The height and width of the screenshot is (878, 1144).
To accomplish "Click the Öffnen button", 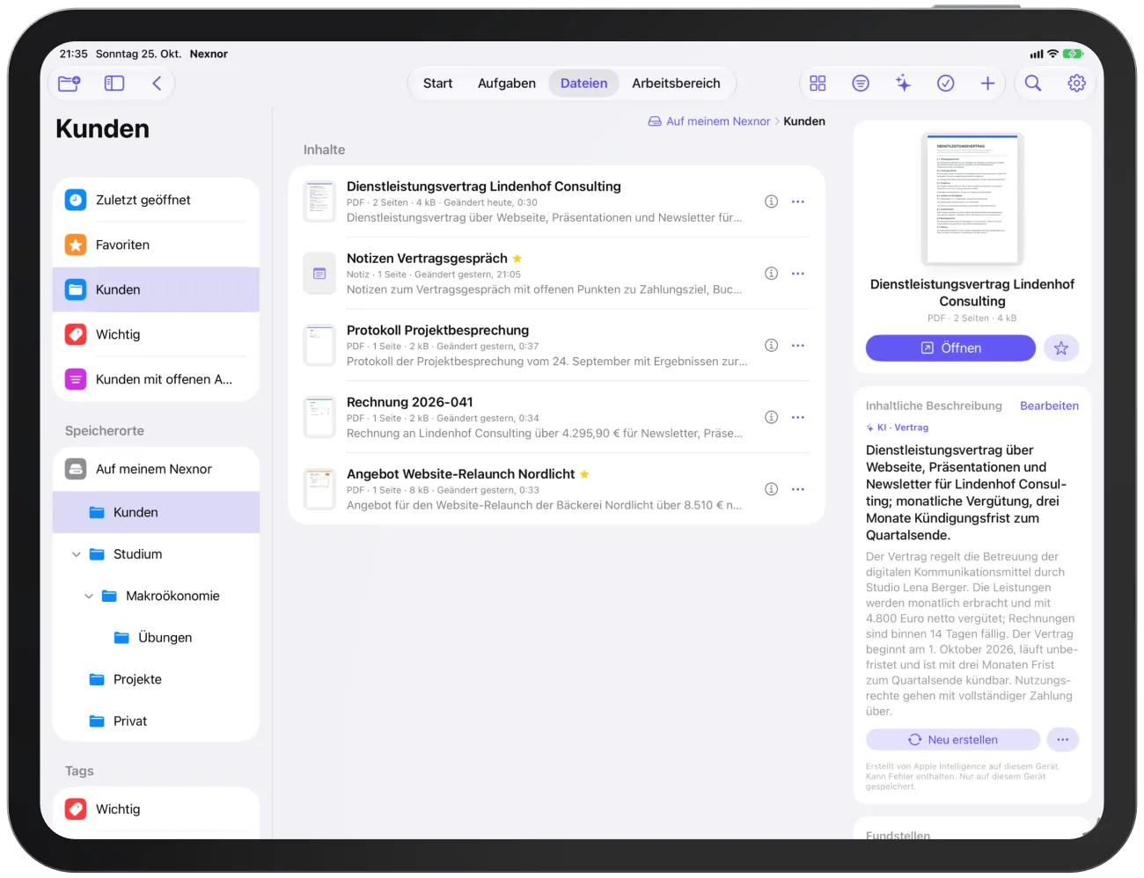I will (950, 348).
